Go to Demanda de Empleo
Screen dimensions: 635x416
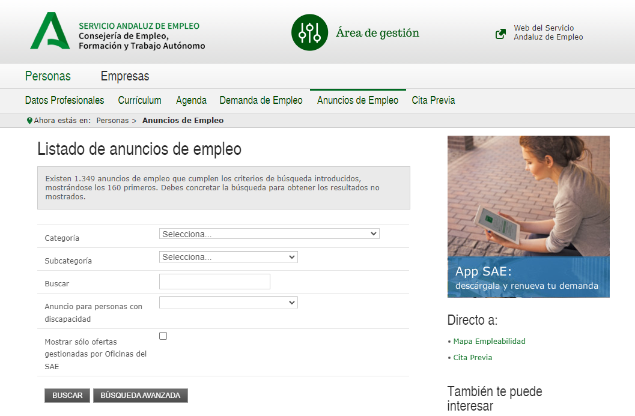(x=261, y=100)
